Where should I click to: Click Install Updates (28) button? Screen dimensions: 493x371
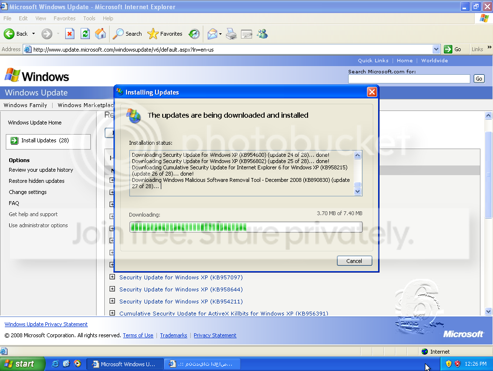coord(48,141)
